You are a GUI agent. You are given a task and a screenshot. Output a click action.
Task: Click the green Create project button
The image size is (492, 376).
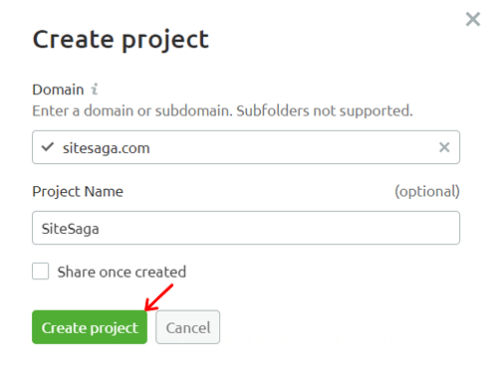(90, 327)
